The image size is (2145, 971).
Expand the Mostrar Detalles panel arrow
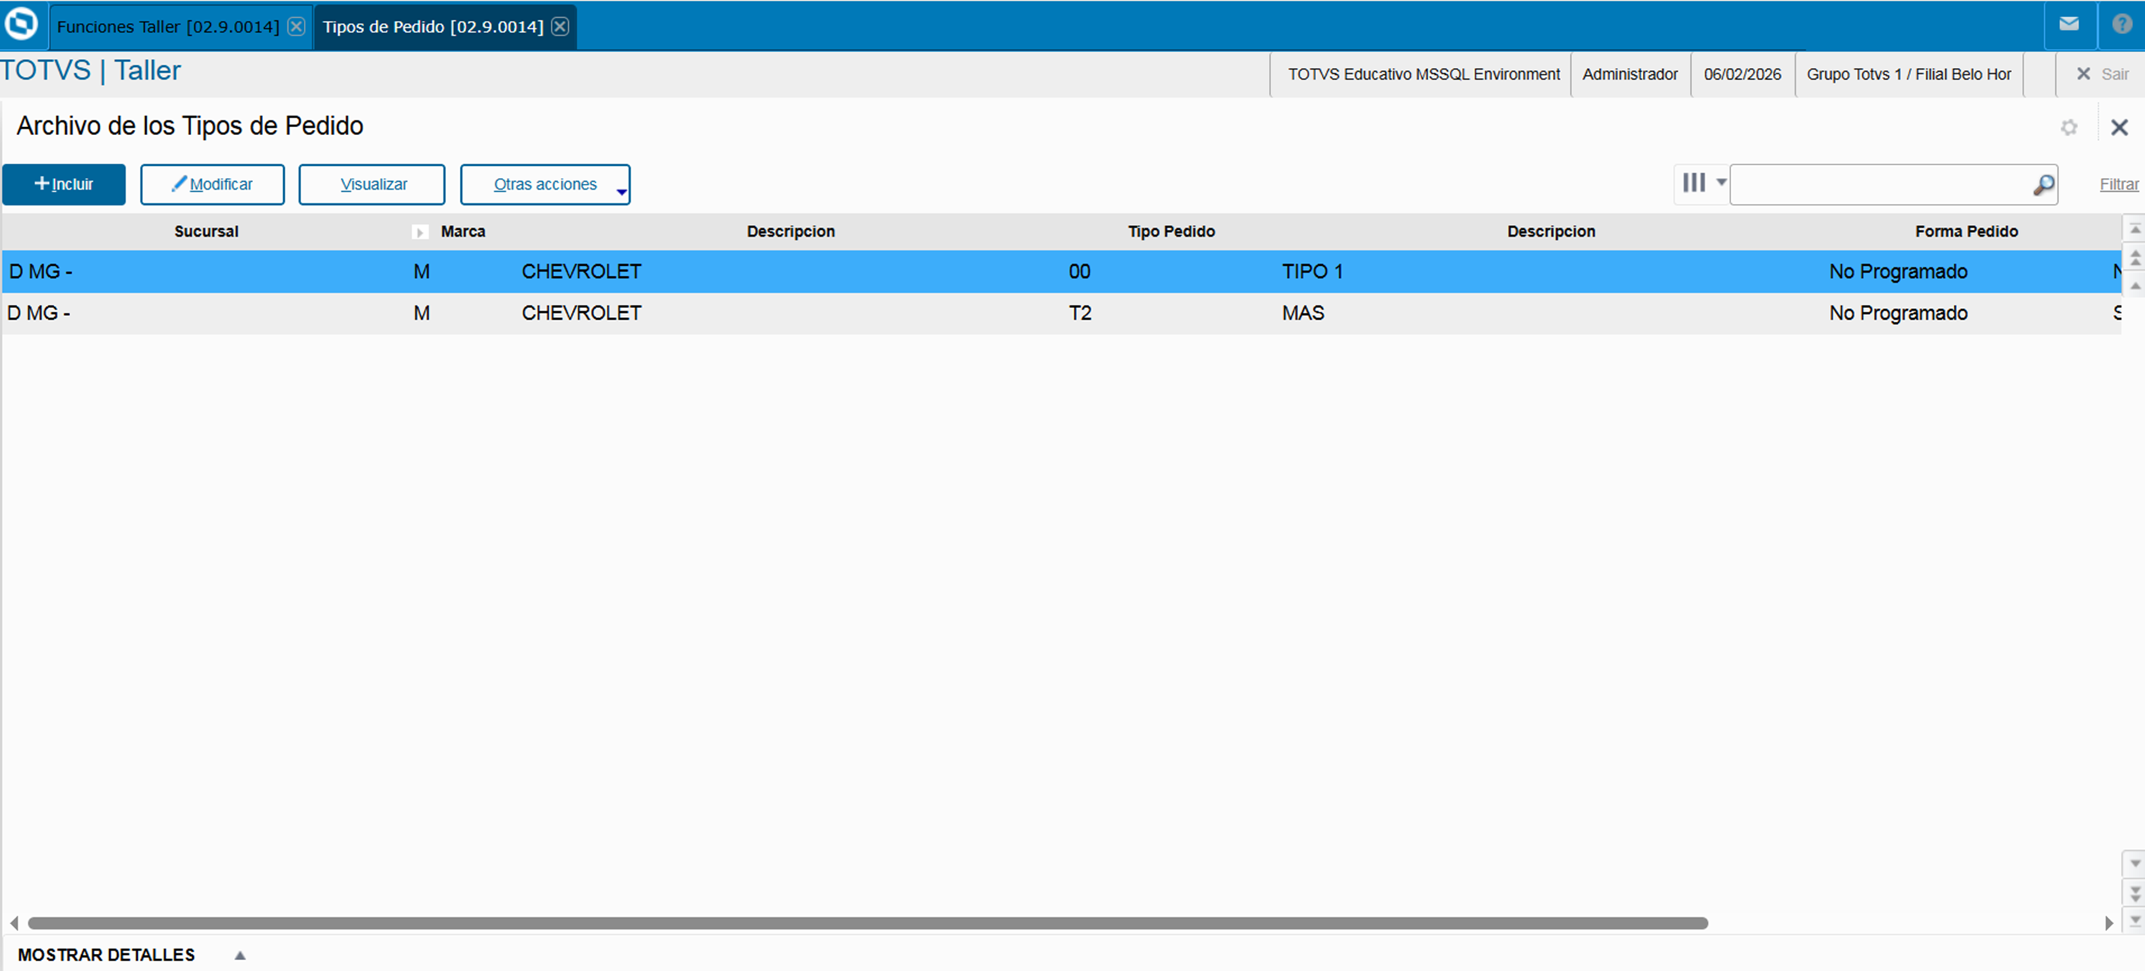click(240, 955)
